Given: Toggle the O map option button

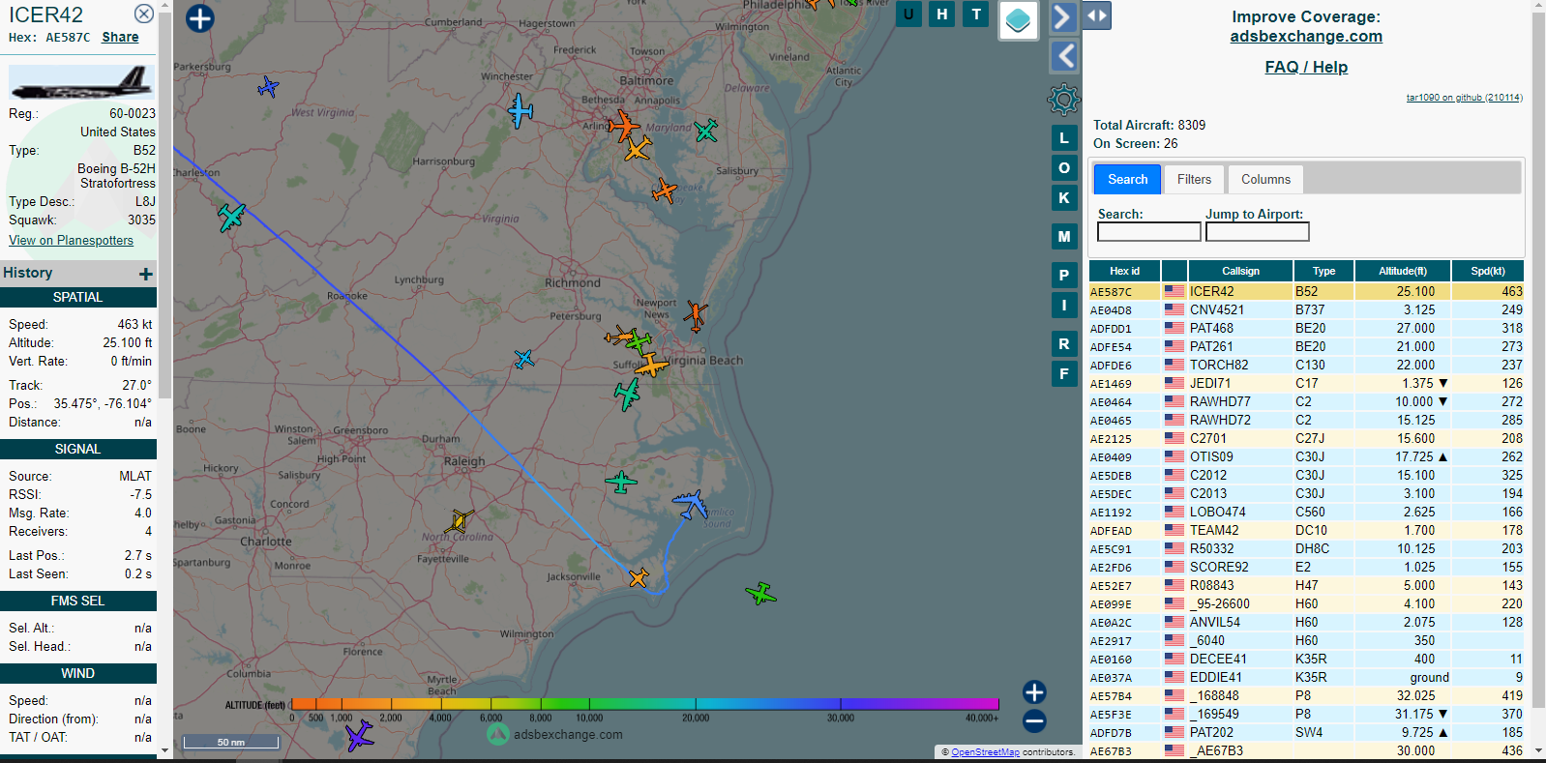Looking at the screenshot, I should 1064,167.
